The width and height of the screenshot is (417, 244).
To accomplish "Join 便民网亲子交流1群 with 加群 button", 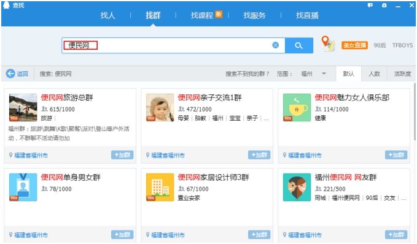I will point(259,154).
